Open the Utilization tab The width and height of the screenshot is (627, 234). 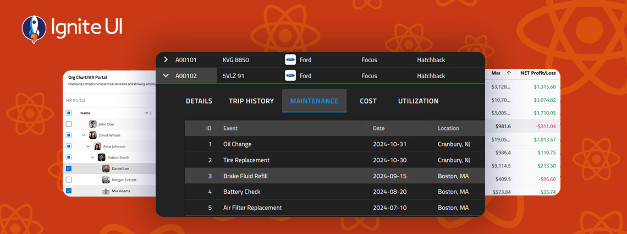(418, 101)
